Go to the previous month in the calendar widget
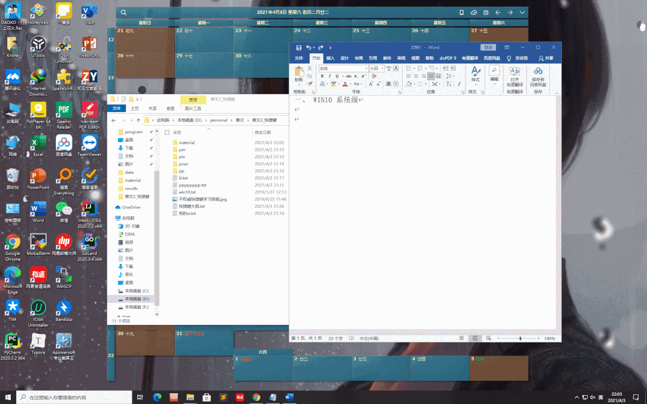The width and height of the screenshot is (647, 404). 498,13
